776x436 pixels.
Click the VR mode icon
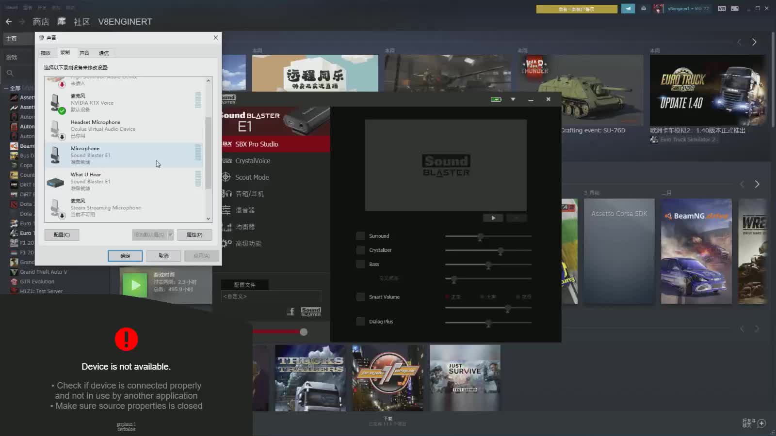pos(722,9)
